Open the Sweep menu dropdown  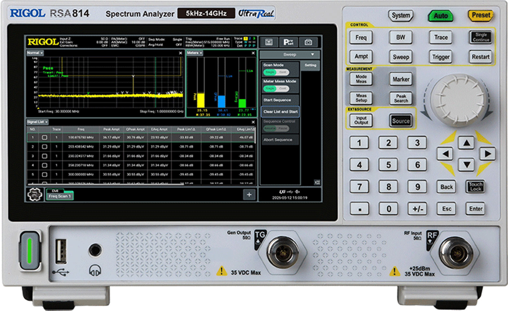click(290, 54)
